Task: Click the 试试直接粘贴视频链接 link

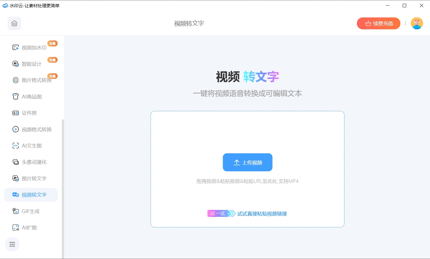Action: (262, 214)
